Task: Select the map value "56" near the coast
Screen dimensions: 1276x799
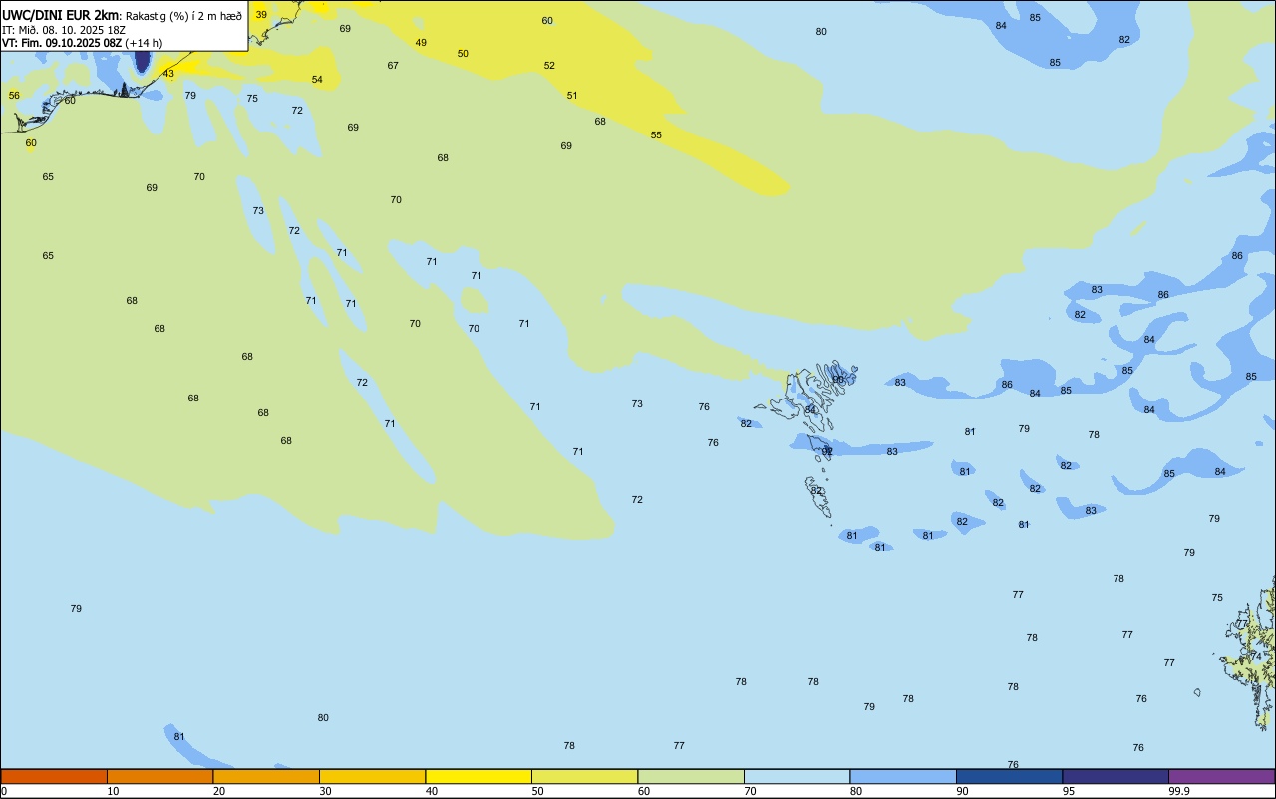Action: click(14, 96)
